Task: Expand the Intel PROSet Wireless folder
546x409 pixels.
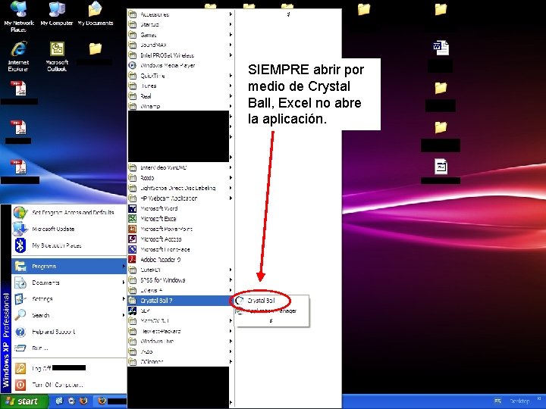Action: [x=180, y=55]
